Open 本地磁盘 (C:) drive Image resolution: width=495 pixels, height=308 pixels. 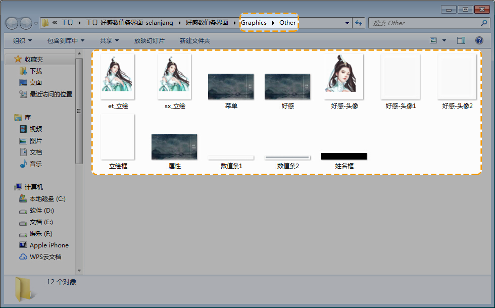(x=47, y=199)
